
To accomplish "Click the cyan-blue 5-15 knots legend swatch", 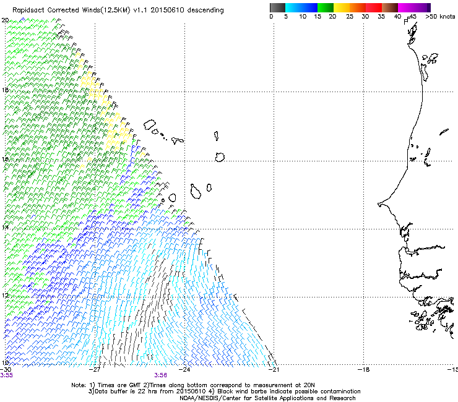I will (x=301, y=7).
